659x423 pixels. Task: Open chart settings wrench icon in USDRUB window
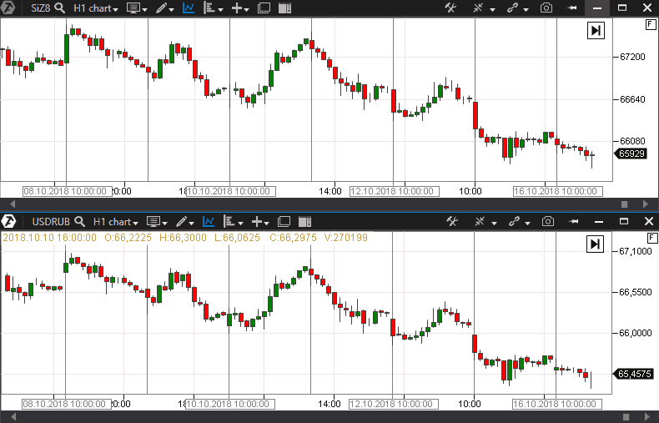coord(452,222)
